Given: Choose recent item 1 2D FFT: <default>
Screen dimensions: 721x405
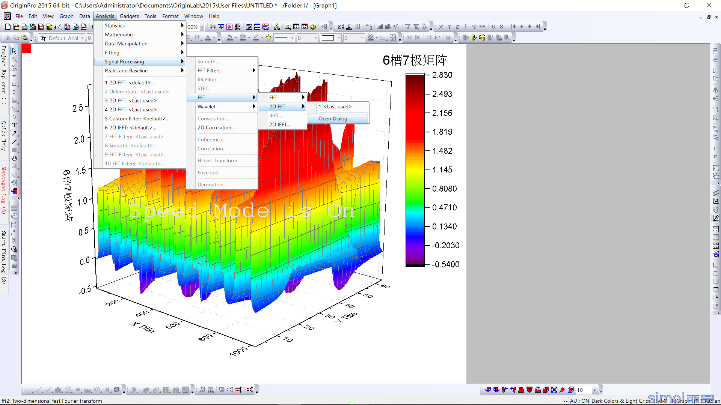Looking at the screenshot, I should pos(140,82).
